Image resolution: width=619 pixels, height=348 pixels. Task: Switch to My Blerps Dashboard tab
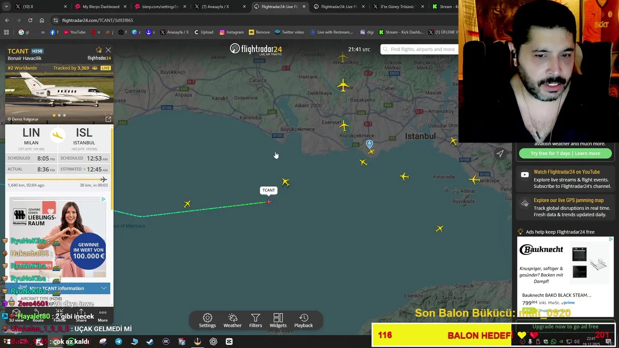(x=101, y=7)
